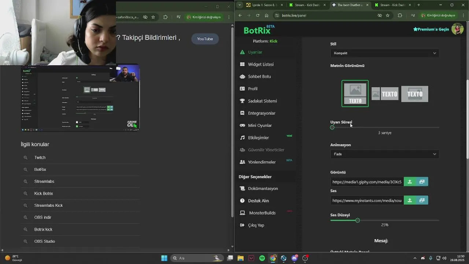
Task: Open Profil section in sidebar
Action: 252,89
